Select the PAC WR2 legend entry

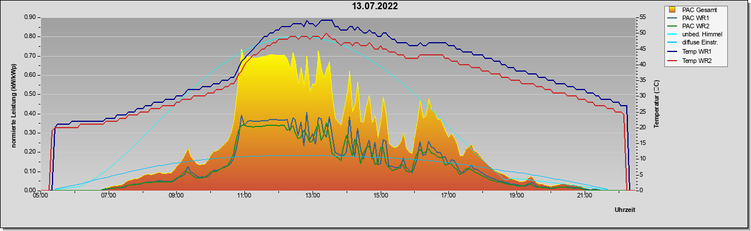click(x=696, y=26)
